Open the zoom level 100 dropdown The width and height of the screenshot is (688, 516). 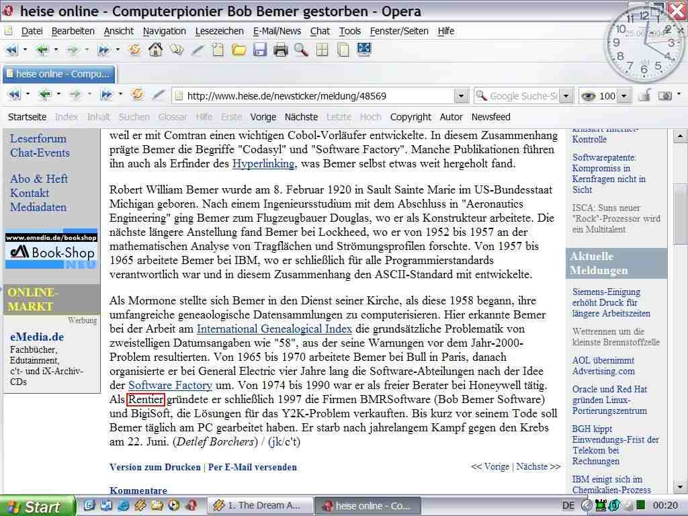[x=623, y=95]
